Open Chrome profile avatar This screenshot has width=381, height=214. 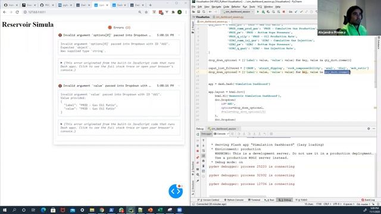[180, 12]
